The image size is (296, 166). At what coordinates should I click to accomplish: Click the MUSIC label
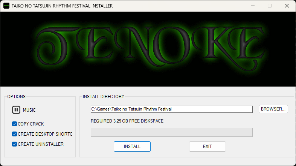click(29, 110)
